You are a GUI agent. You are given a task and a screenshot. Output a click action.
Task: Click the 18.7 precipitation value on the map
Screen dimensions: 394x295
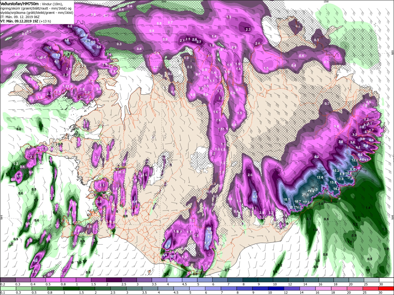click(x=298, y=202)
